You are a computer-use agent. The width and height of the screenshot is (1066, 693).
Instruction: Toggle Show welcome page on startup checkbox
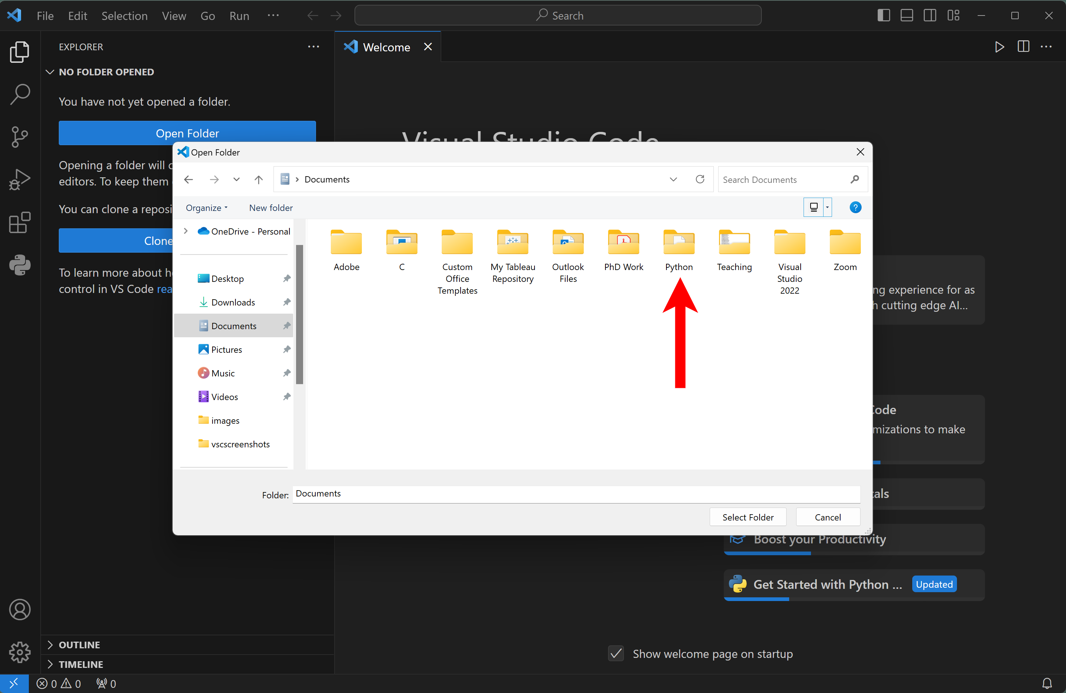(x=616, y=653)
